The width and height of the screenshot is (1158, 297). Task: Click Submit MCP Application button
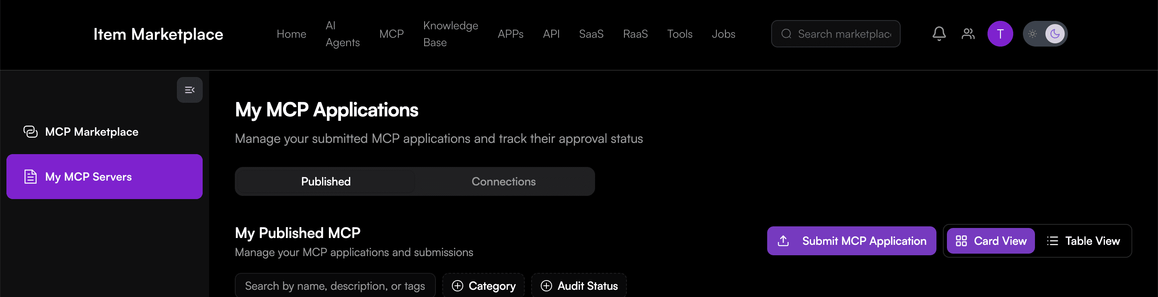click(852, 241)
